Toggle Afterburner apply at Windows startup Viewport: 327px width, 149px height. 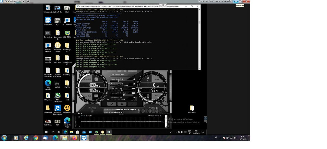92,111
